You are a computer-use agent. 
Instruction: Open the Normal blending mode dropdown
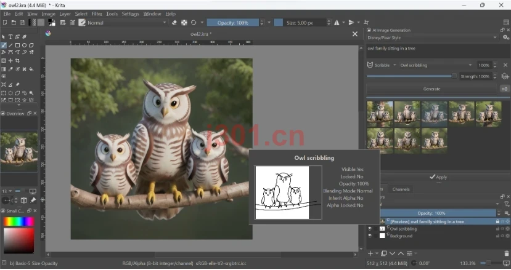click(x=127, y=23)
